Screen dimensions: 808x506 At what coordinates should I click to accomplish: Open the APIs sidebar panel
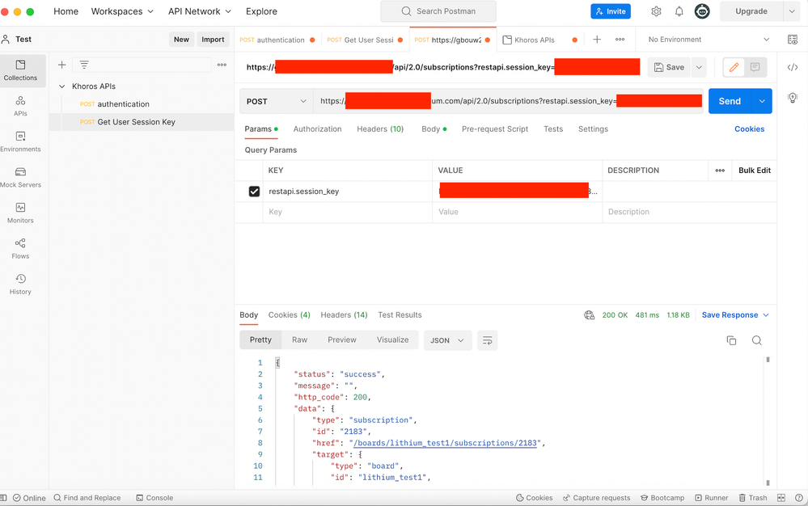click(x=20, y=106)
